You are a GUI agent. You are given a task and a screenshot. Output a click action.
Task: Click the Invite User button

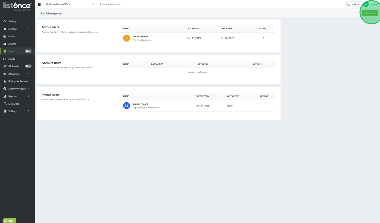[x=370, y=13]
